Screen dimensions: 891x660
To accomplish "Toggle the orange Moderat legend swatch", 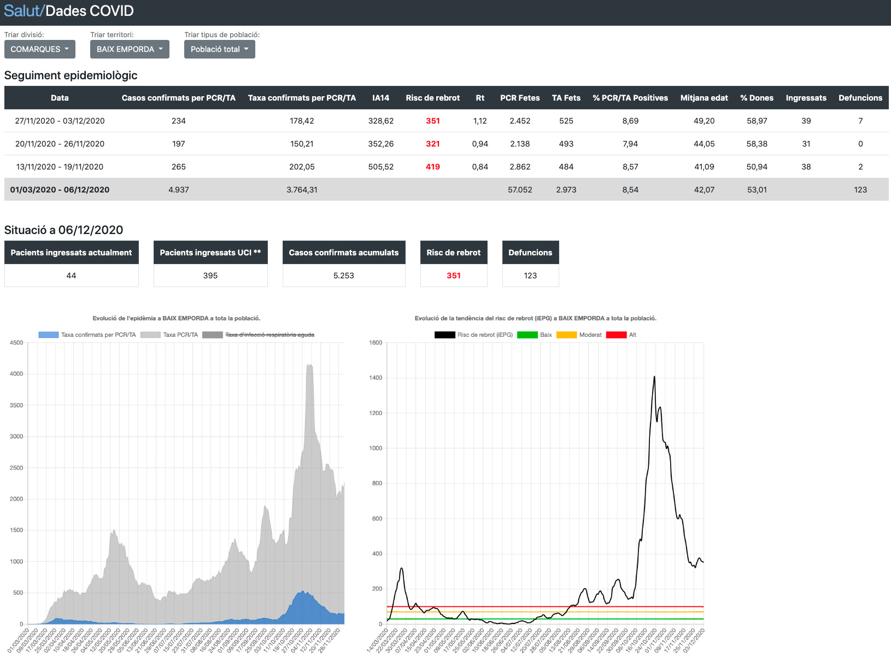I will point(567,335).
